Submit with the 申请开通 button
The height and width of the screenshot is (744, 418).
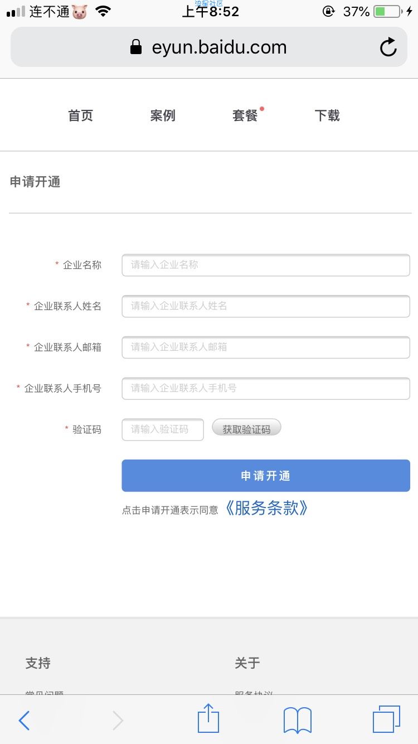coord(266,476)
